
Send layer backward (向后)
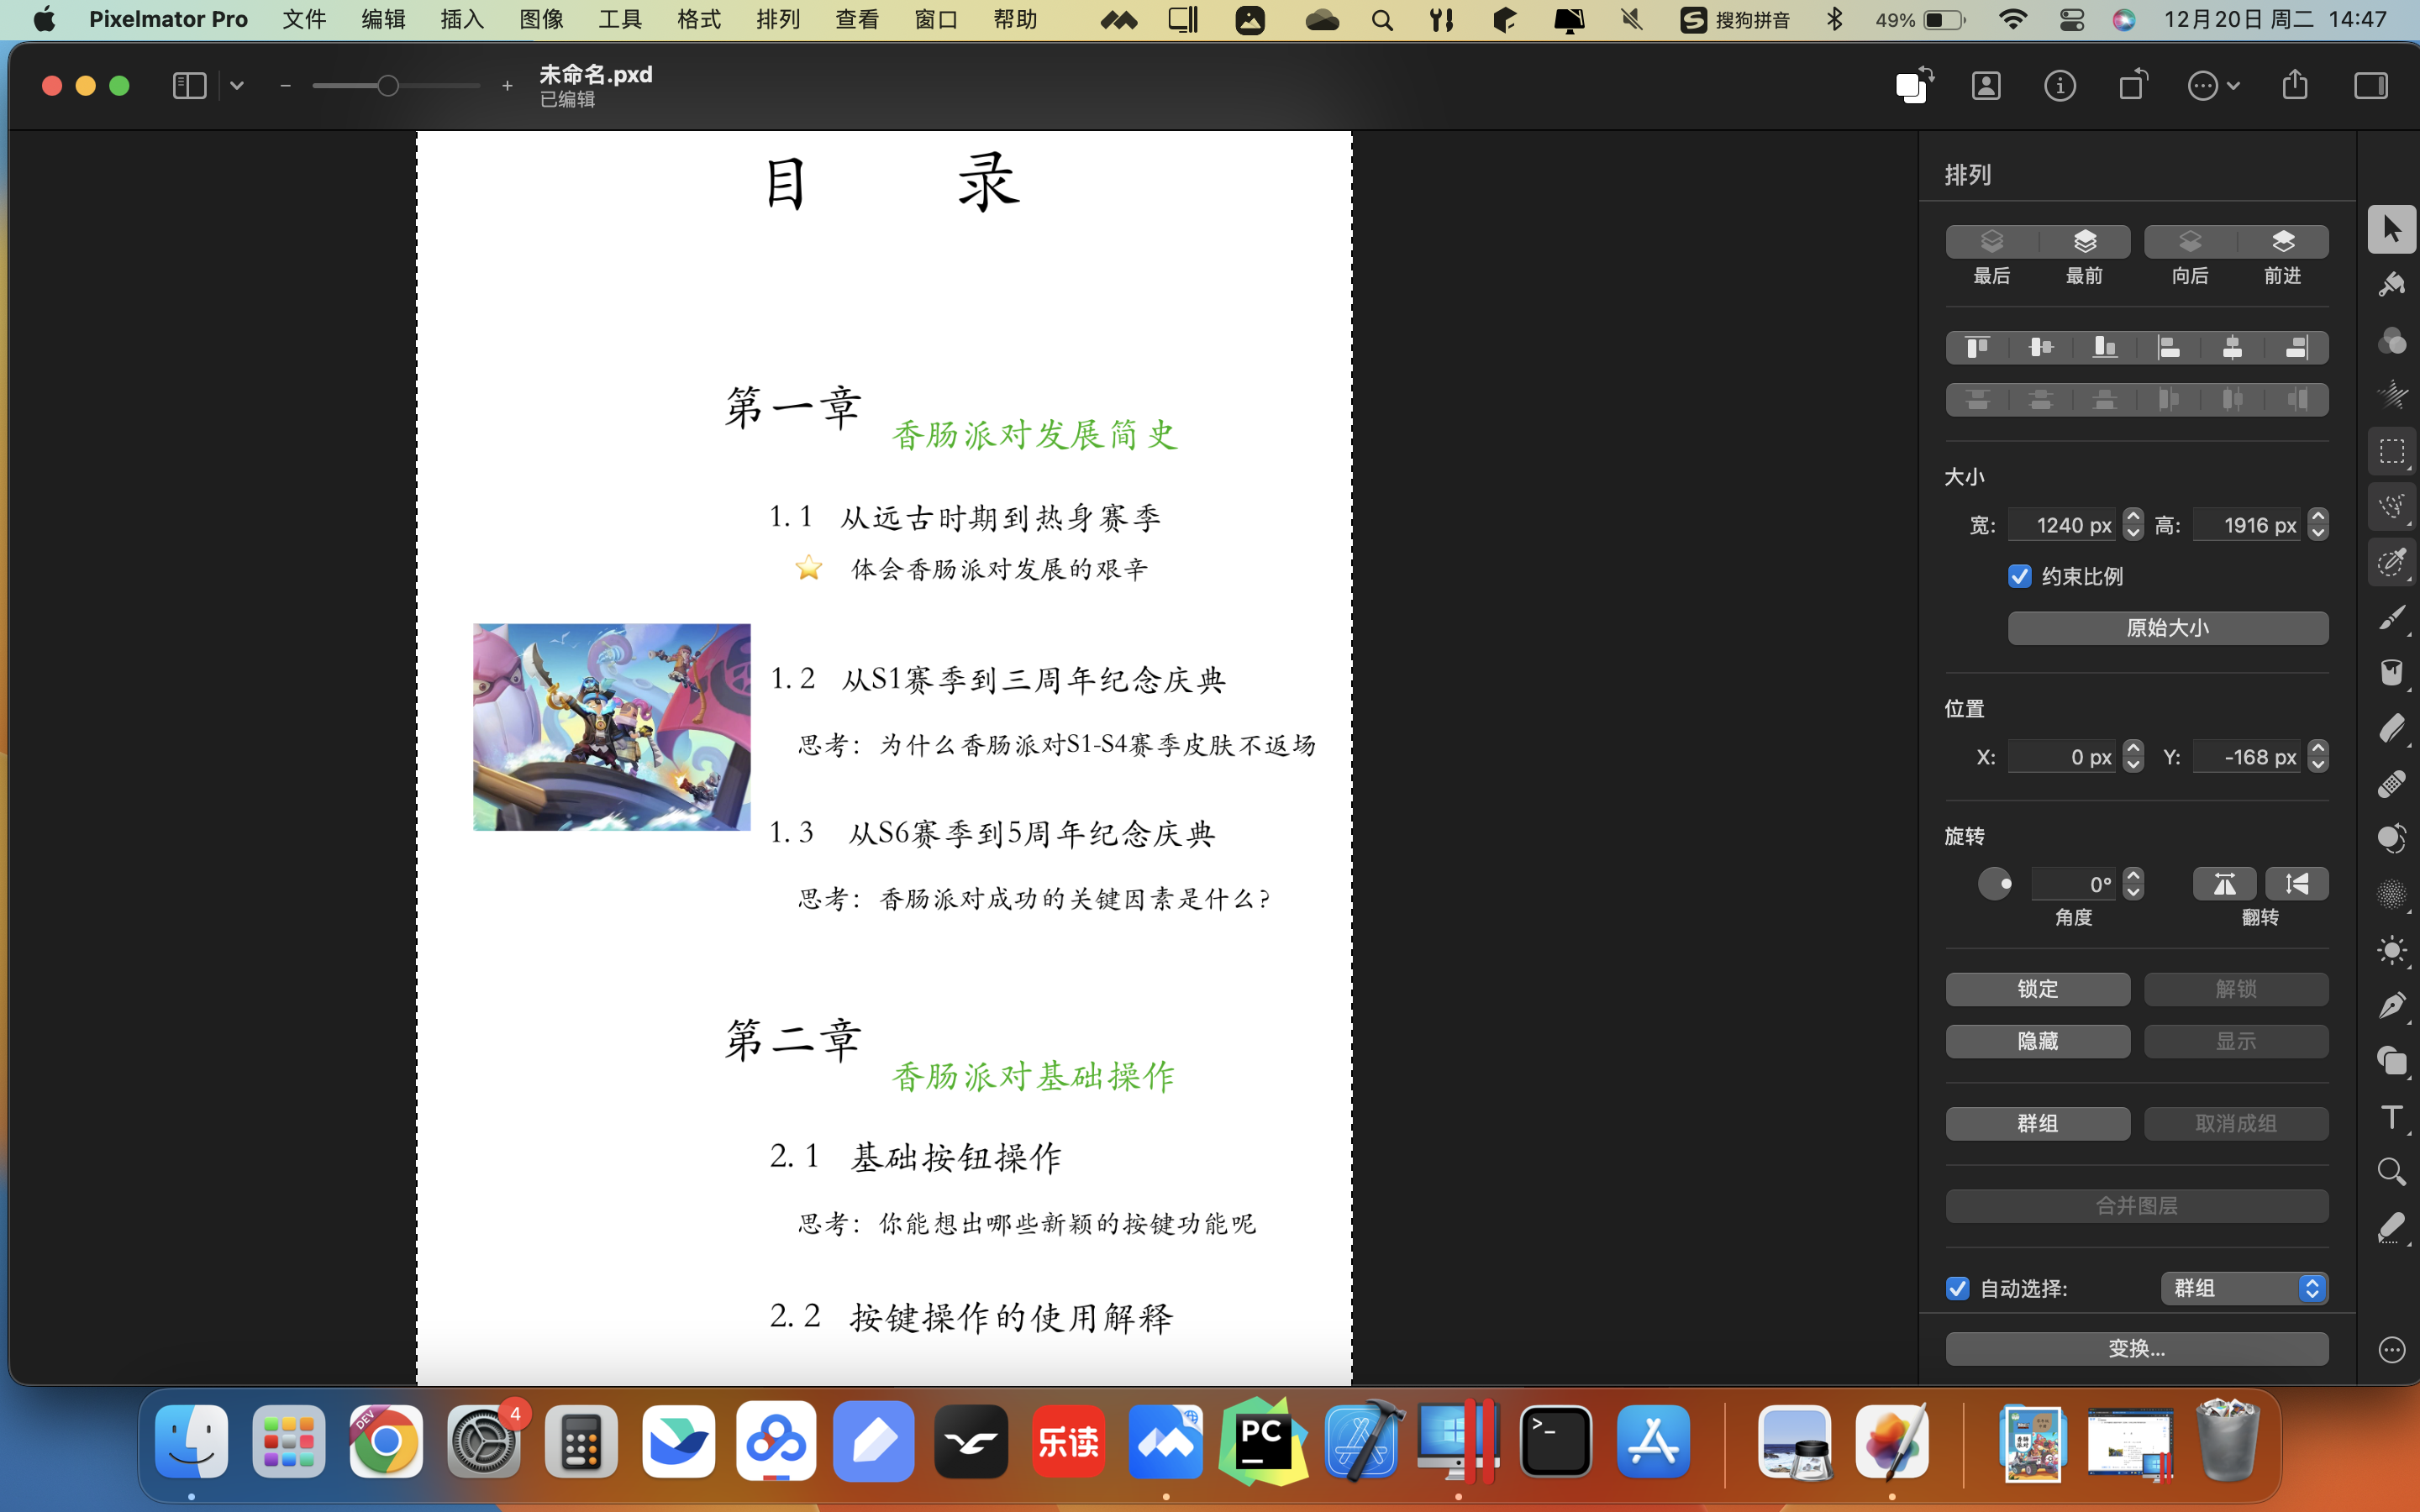point(2190,242)
